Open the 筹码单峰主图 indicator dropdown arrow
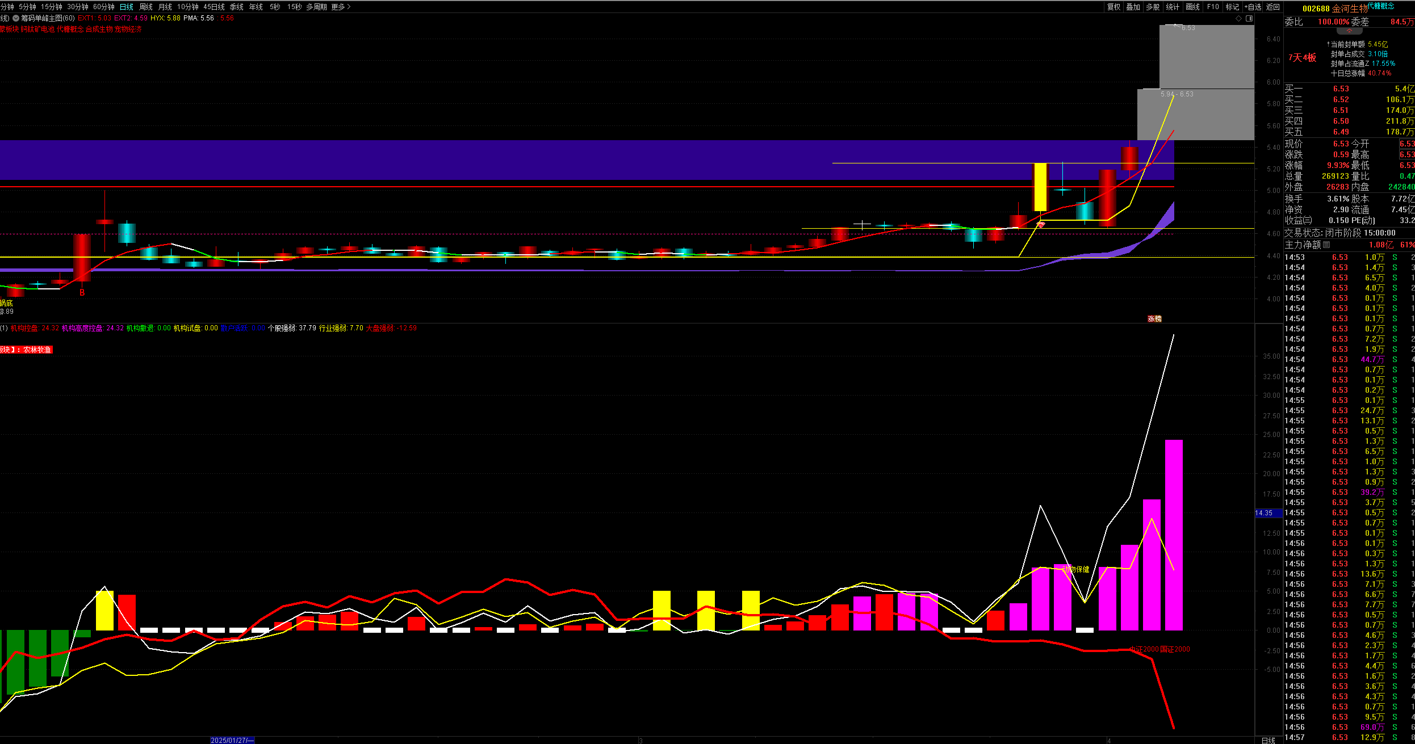1415x744 pixels. 16,18
